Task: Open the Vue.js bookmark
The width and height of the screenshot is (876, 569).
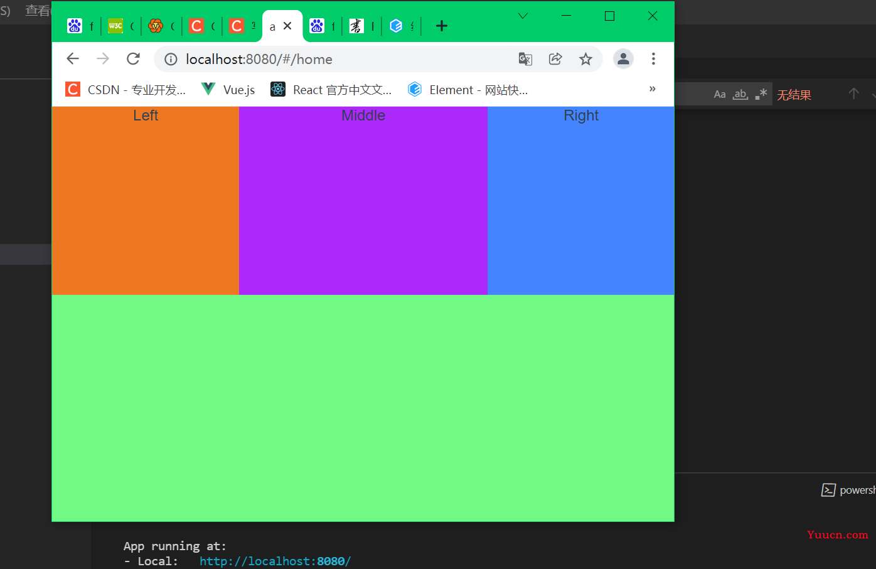Action: [228, 90]
